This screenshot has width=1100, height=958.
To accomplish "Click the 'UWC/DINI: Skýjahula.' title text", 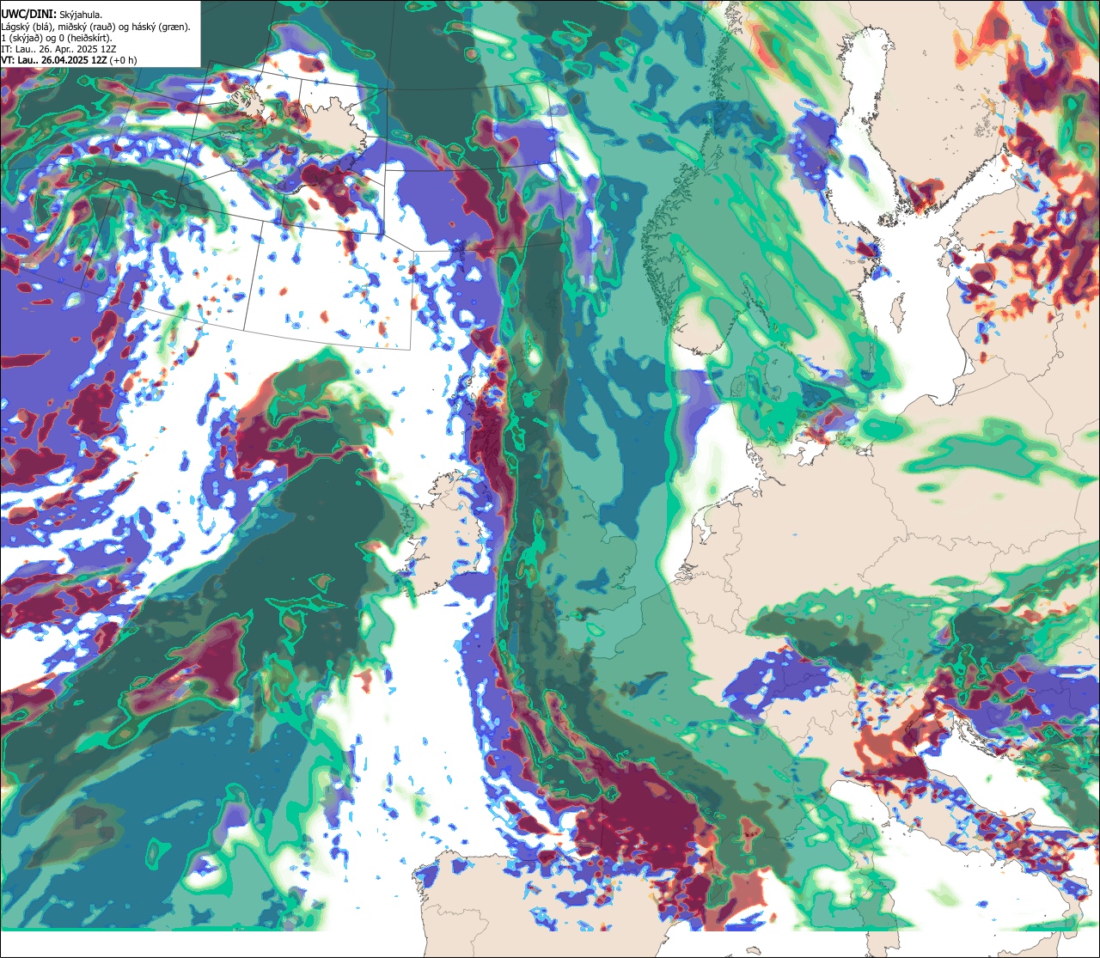I will coord(52,14).
